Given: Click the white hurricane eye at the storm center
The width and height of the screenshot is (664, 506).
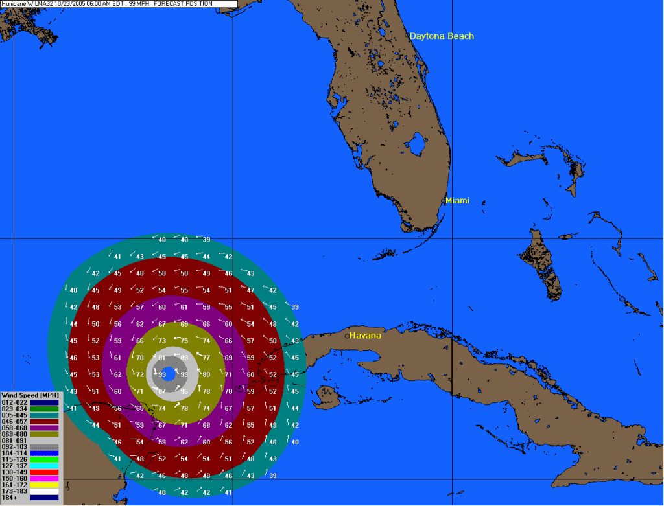Looking at the screenshot, I should (168, 374).
